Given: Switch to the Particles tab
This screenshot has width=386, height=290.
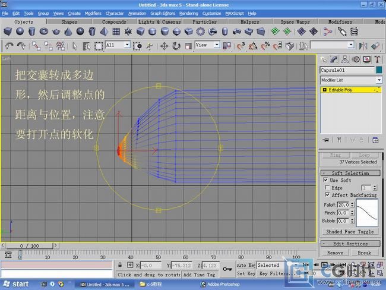Looking at the screenshot, I should tap(204, 21).
